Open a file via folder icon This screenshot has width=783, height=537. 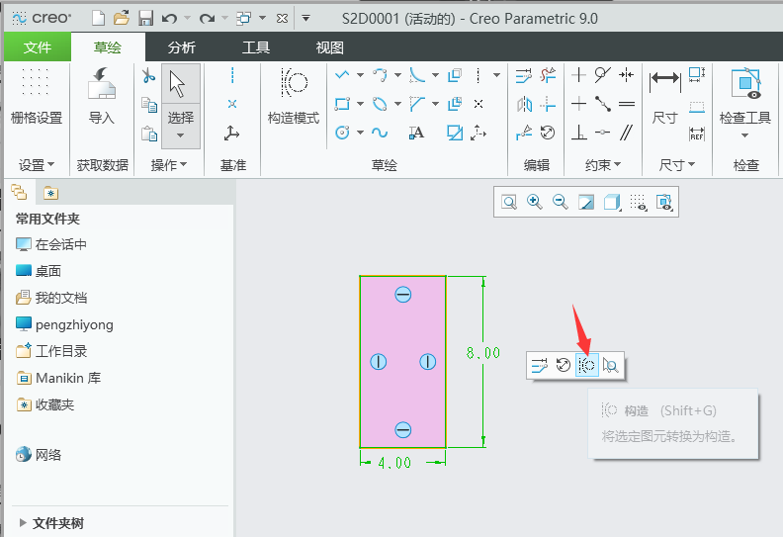[122, 19]
